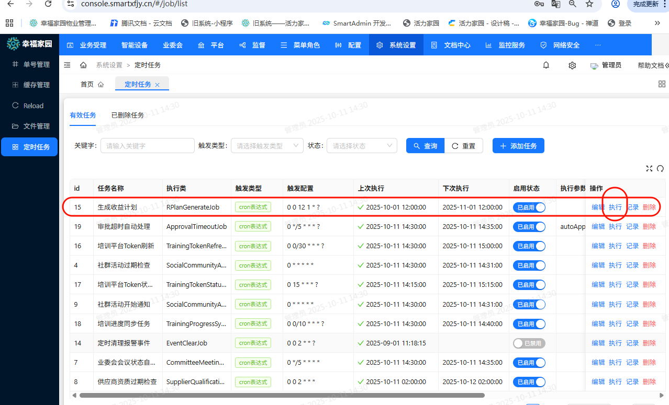Enable the disabled 定时清理报警事件 task switch
The height and width of the screenshot is (405, 669).
pyautogui.click(x=529, y=343)
